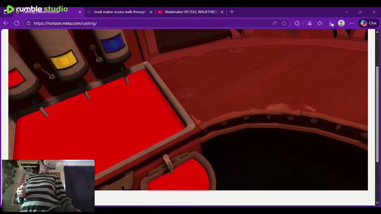View site information lock icon

[29, 23]
